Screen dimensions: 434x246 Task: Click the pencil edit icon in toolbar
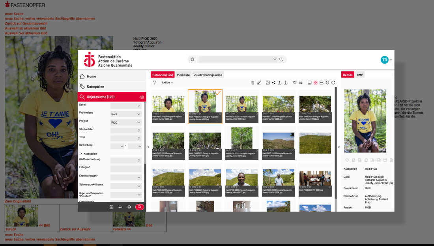(x=259, y=83)
